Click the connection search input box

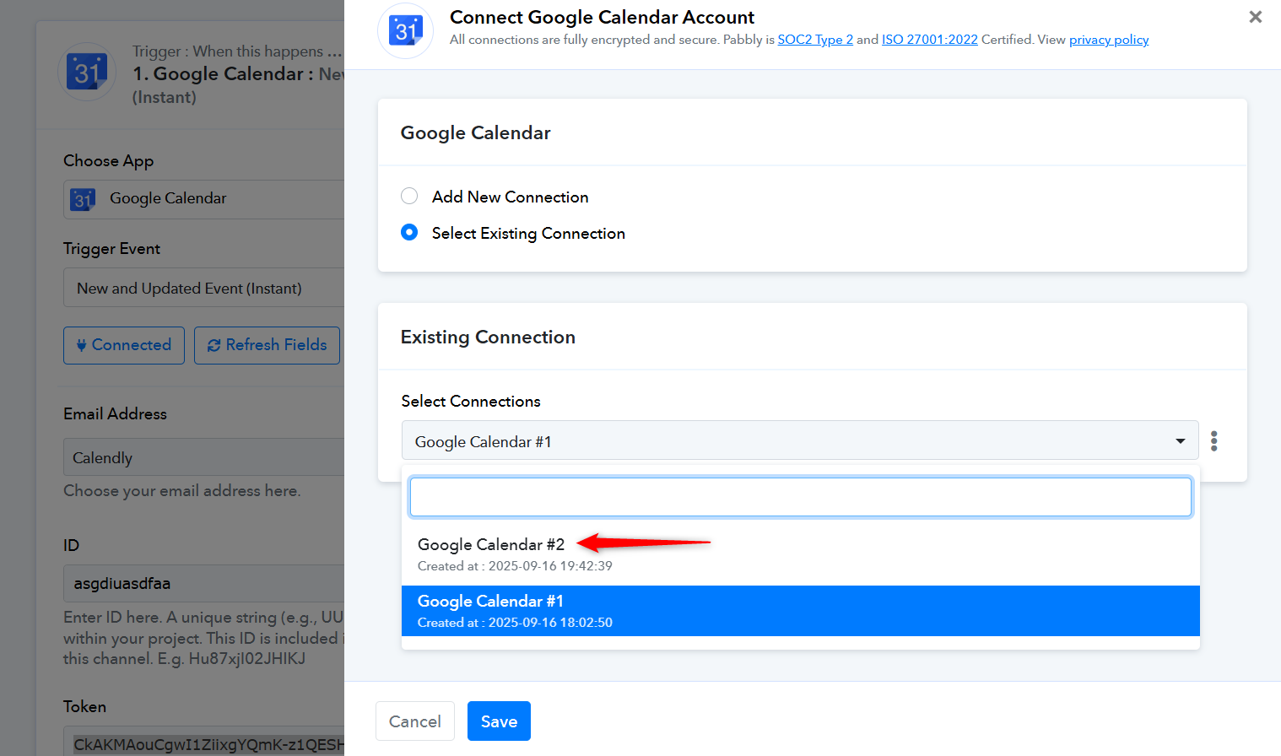point(800,497)
